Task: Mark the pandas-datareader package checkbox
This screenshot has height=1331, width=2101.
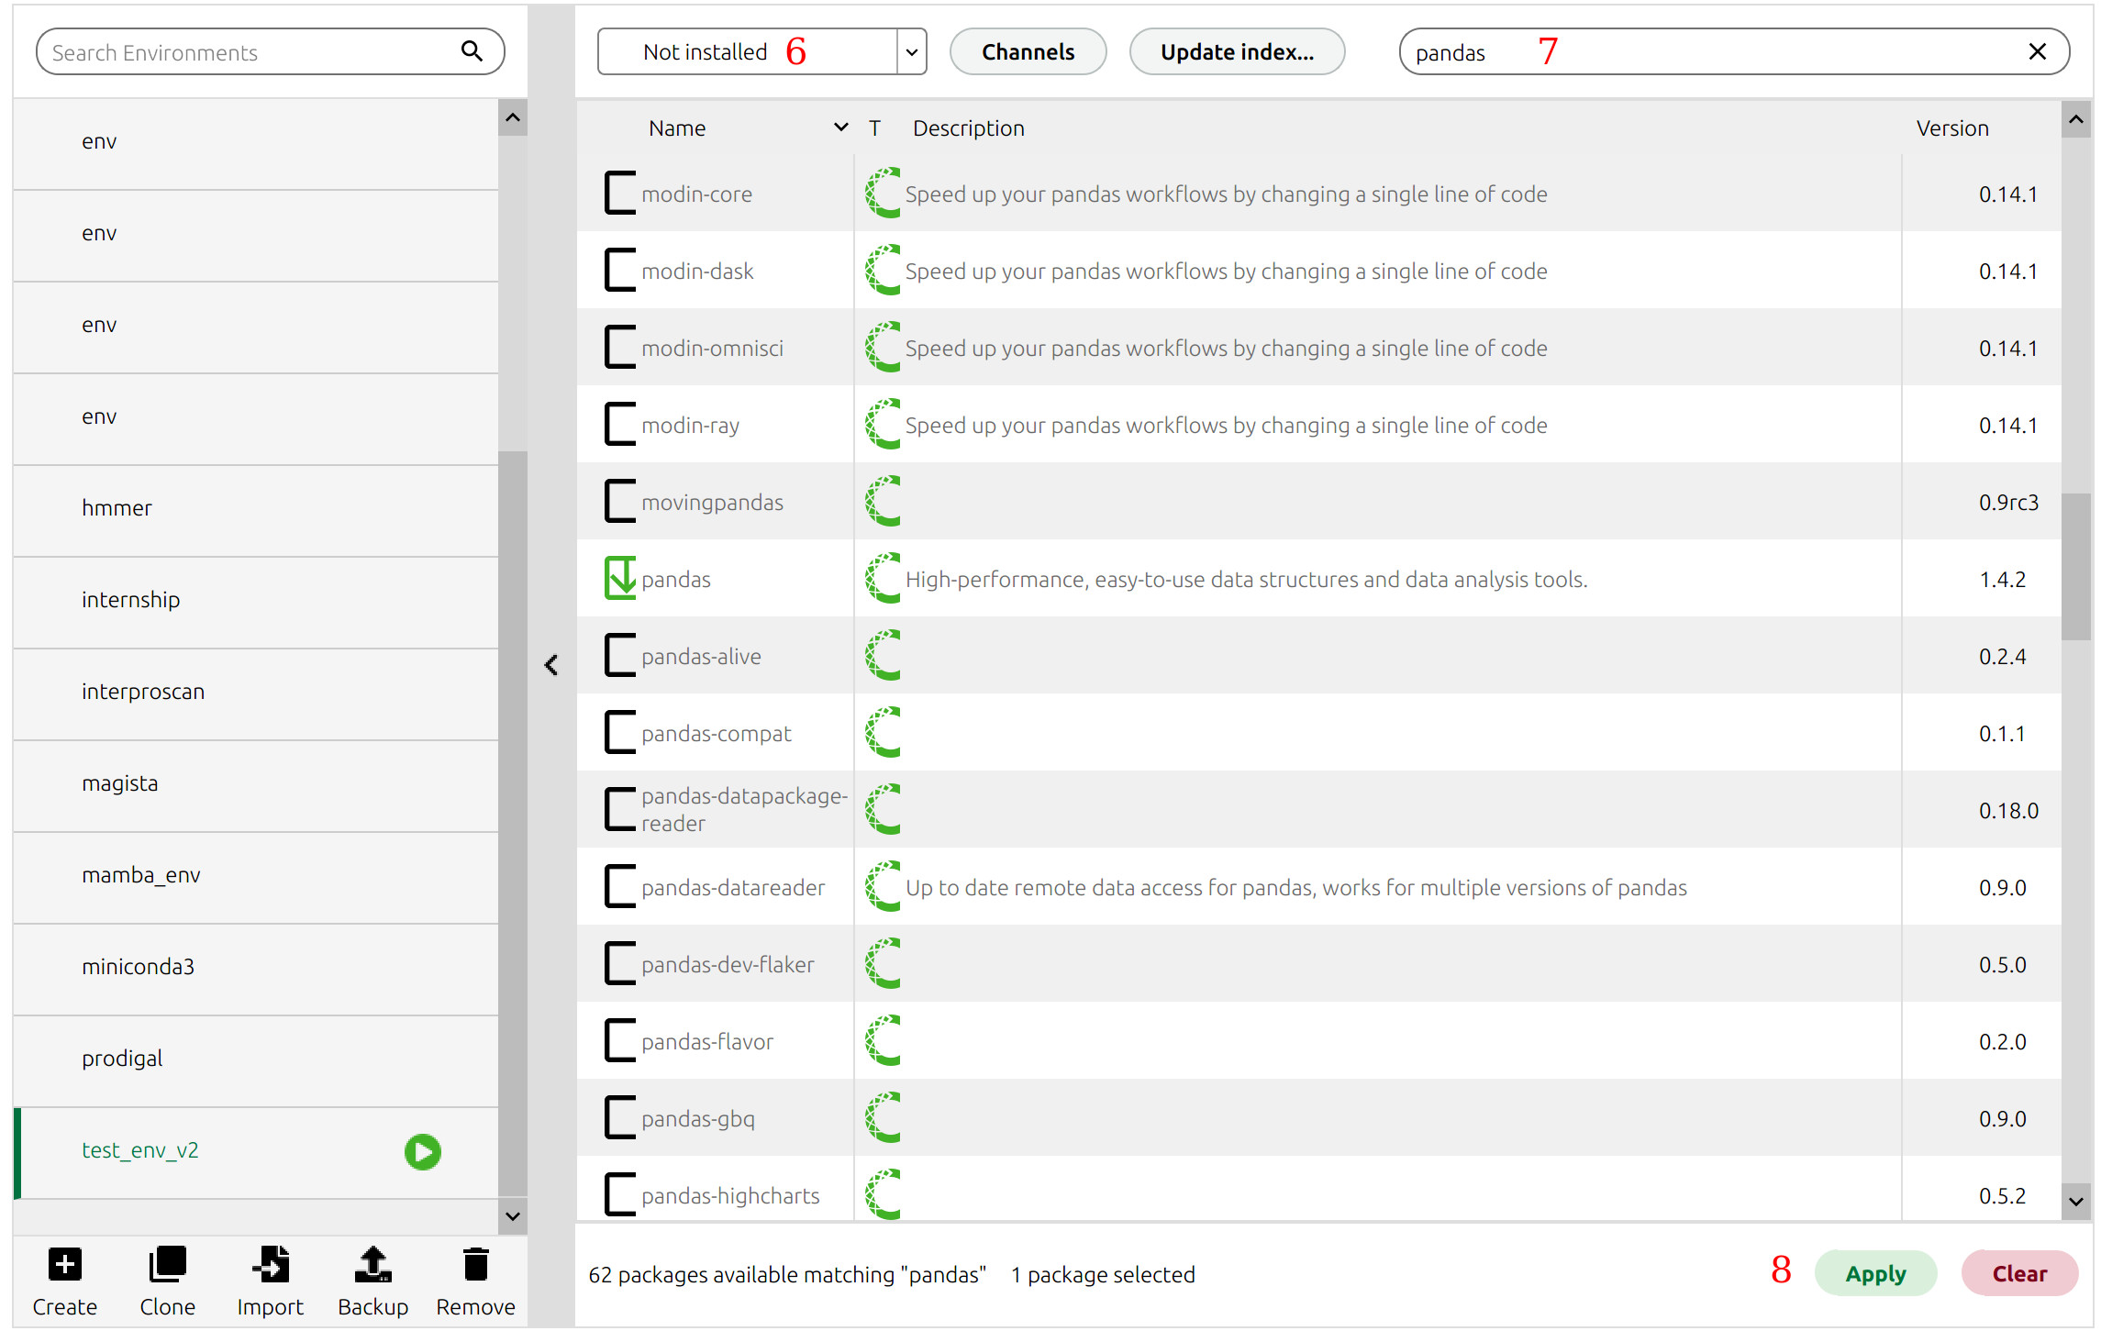Action: (x=620, y=887)
